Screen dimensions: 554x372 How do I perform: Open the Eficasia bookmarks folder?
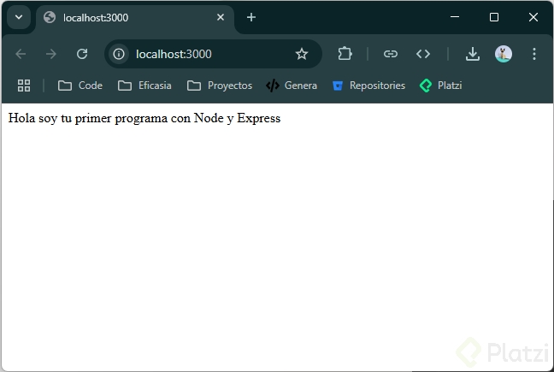pyautogui.click(x=144, y=86)
